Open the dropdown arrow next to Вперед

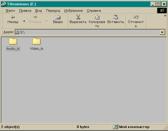47,21
